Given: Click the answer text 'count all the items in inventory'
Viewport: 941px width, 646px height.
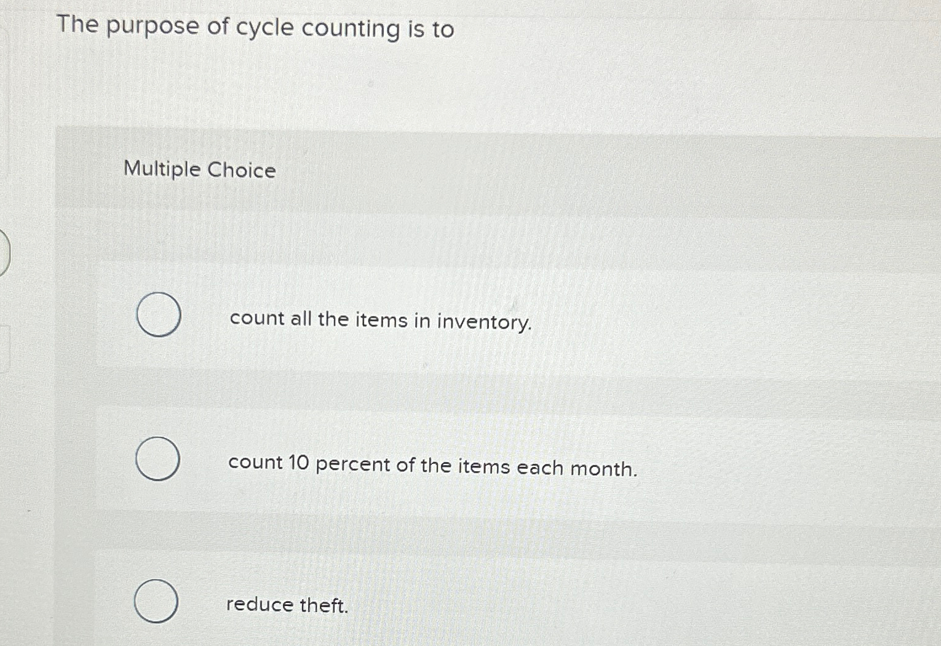Looking at the screenshot, I should pos(380,319).
